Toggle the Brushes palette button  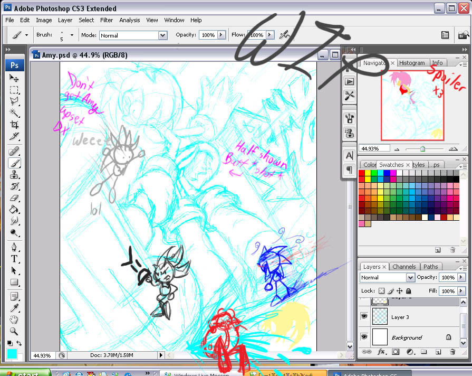pyautogui.click(x=445, y=35)
